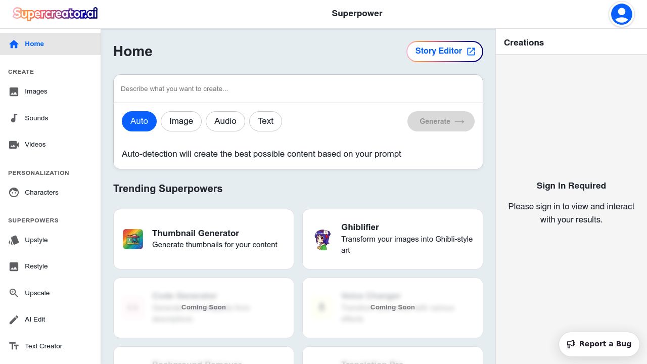Open the Story Editor in new window

coord(445,52)
